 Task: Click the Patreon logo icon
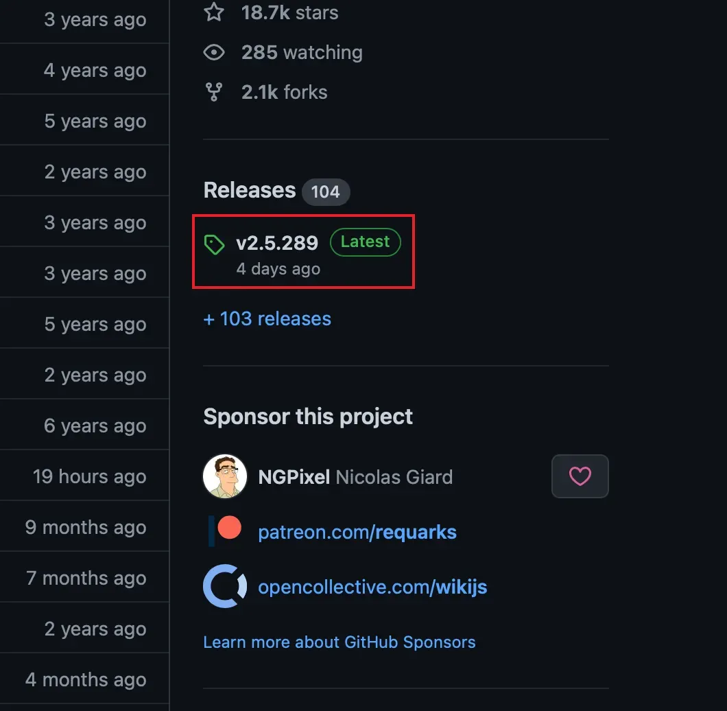pos(225,531)
